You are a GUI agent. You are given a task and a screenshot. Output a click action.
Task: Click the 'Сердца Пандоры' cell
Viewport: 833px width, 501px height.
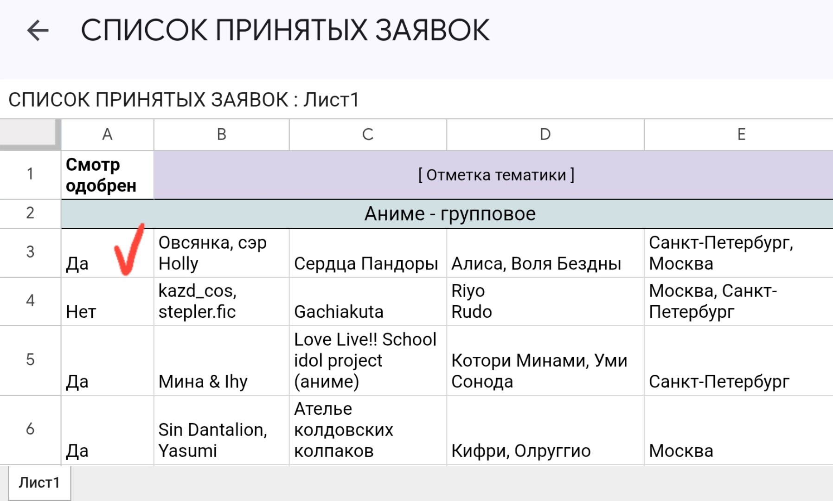coord(368,253)
